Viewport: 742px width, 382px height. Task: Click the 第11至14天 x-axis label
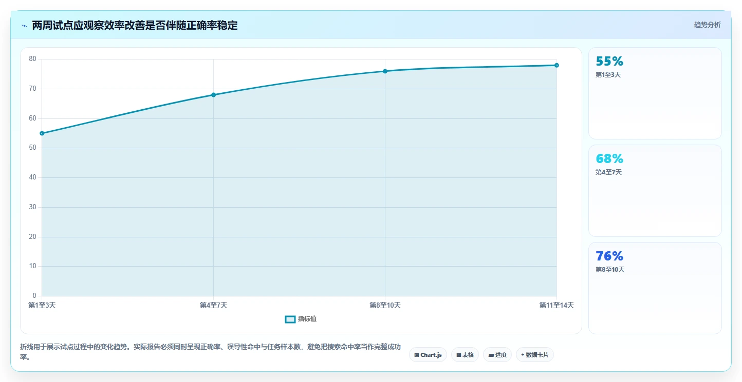point(556,305)
